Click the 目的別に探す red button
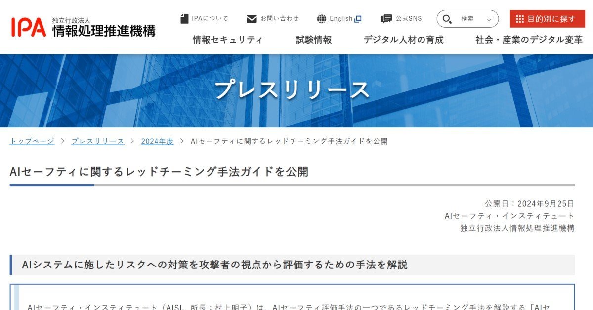The height and width of the screenshot is (310, 593). tap(548, 19)
